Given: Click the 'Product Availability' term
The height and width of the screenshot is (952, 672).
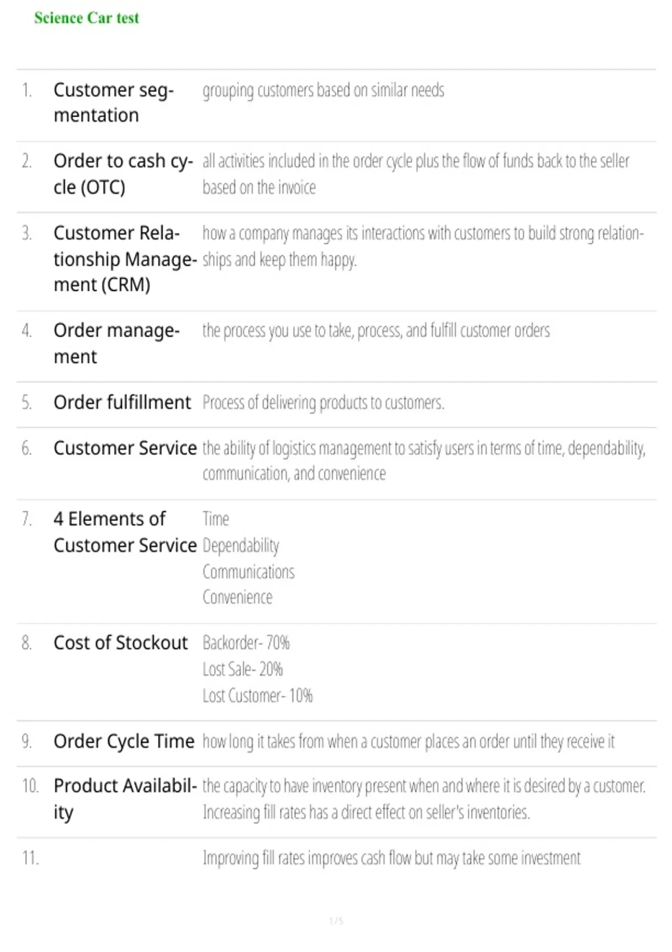Looking at the screenshot, I should (x=125, y=799).
